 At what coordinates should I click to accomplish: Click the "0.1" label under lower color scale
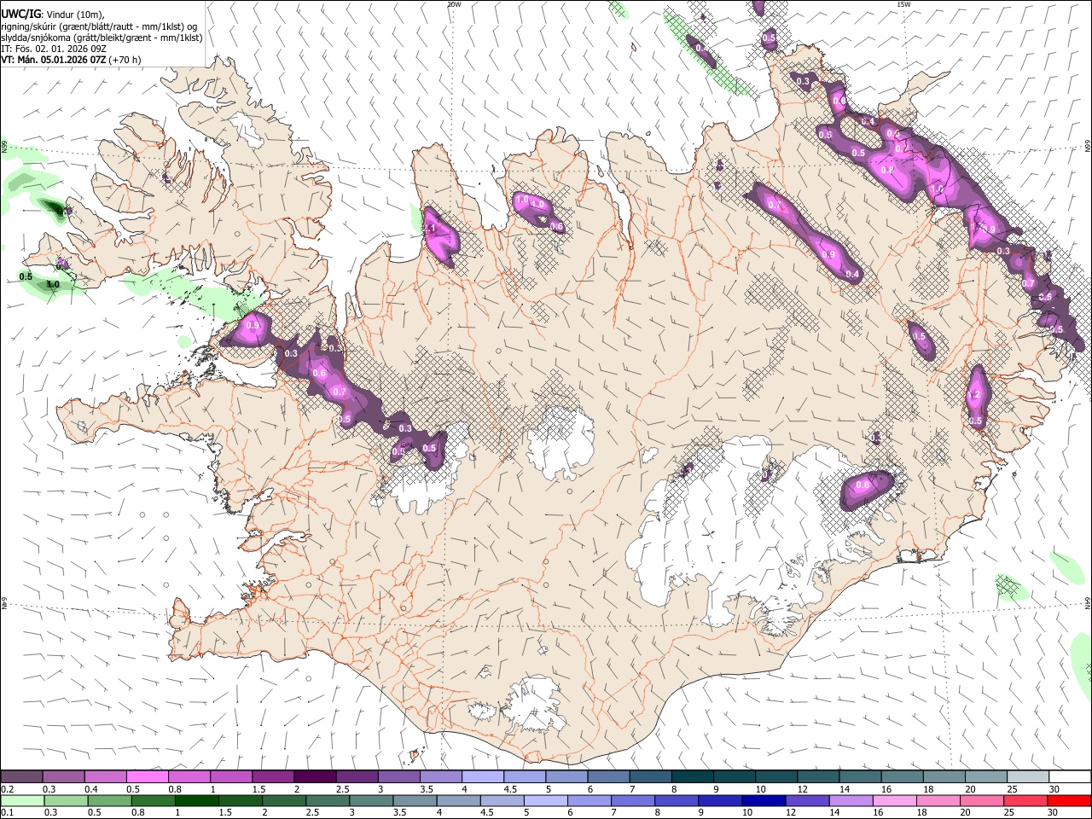[8, 812]
